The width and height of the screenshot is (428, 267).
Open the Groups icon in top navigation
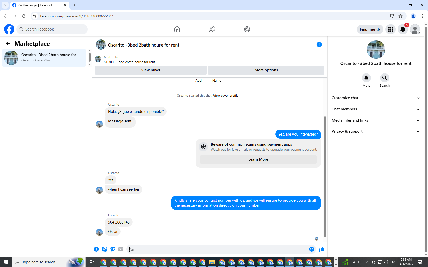click(x=247, y=29)
